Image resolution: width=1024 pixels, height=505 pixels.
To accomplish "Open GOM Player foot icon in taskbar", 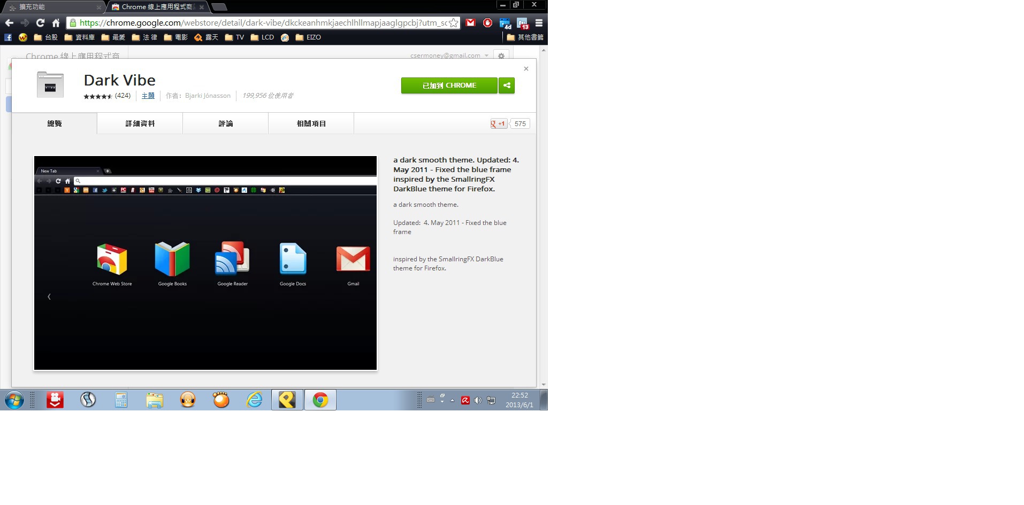I will click(x=221, y=400).
